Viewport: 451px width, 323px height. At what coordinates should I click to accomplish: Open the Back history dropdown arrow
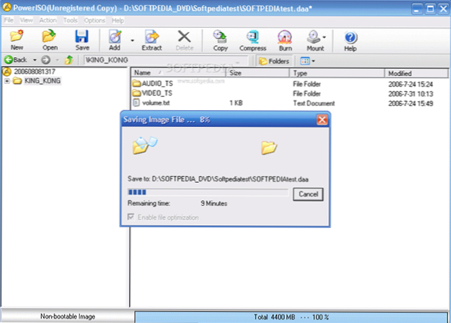(34, 60)
